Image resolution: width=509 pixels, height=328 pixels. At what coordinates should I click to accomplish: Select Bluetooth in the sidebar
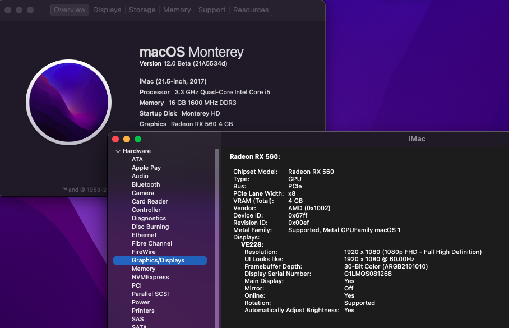(146, 185)
